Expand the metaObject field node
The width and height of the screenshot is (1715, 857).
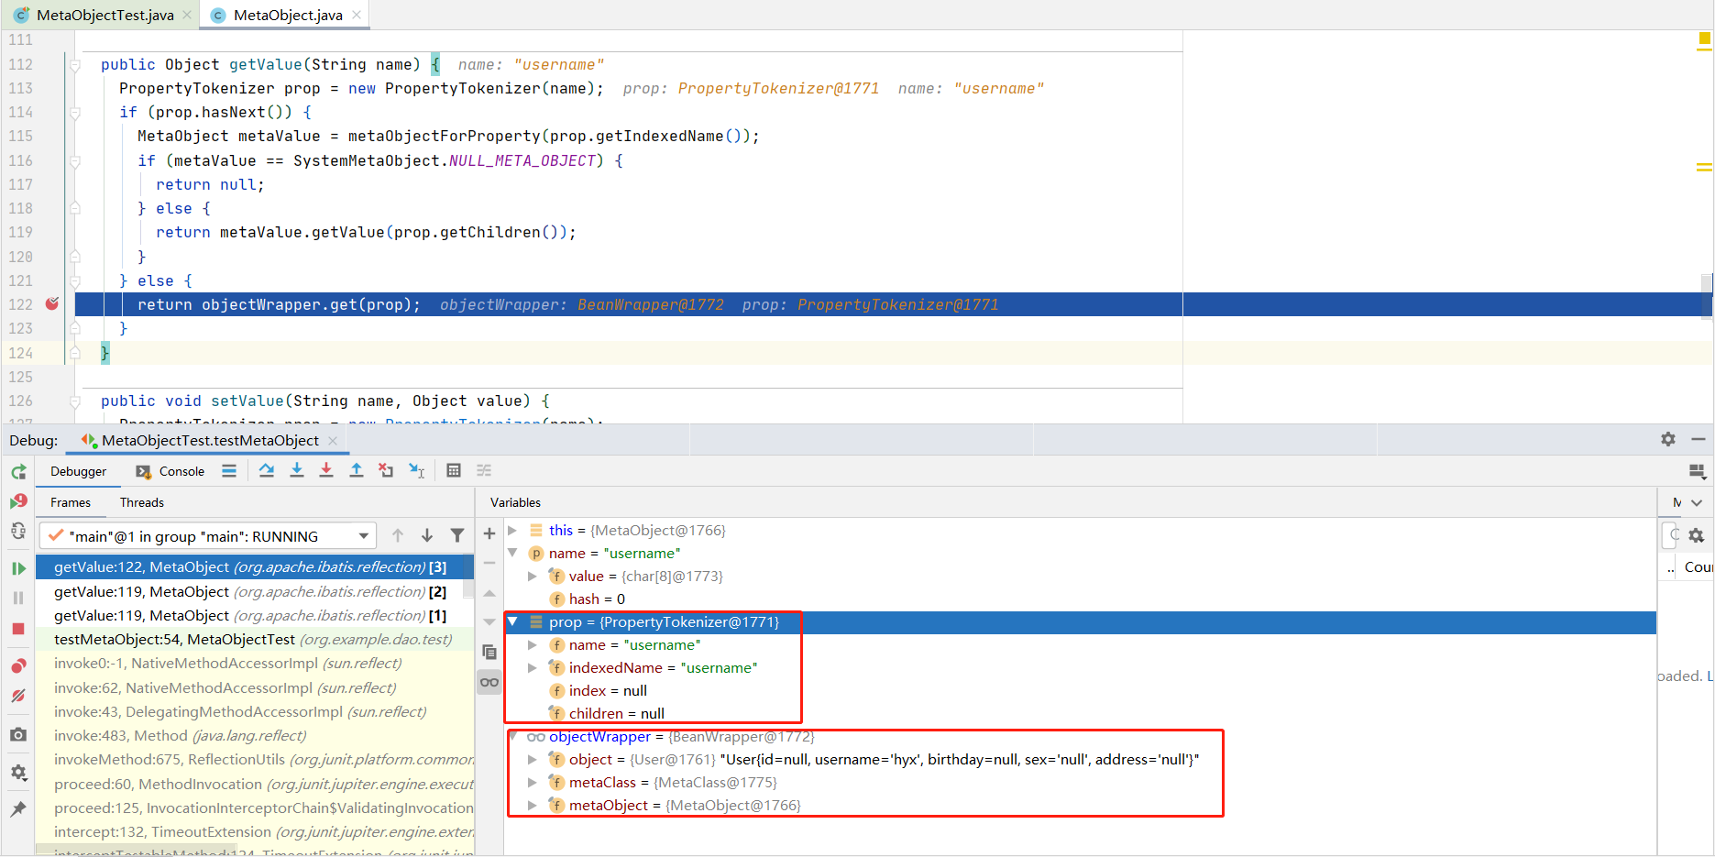coord(533,806)
